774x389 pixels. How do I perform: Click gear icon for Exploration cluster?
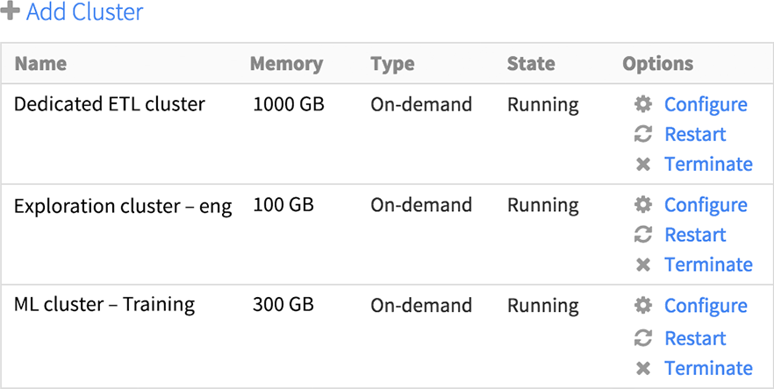(643, 205)
